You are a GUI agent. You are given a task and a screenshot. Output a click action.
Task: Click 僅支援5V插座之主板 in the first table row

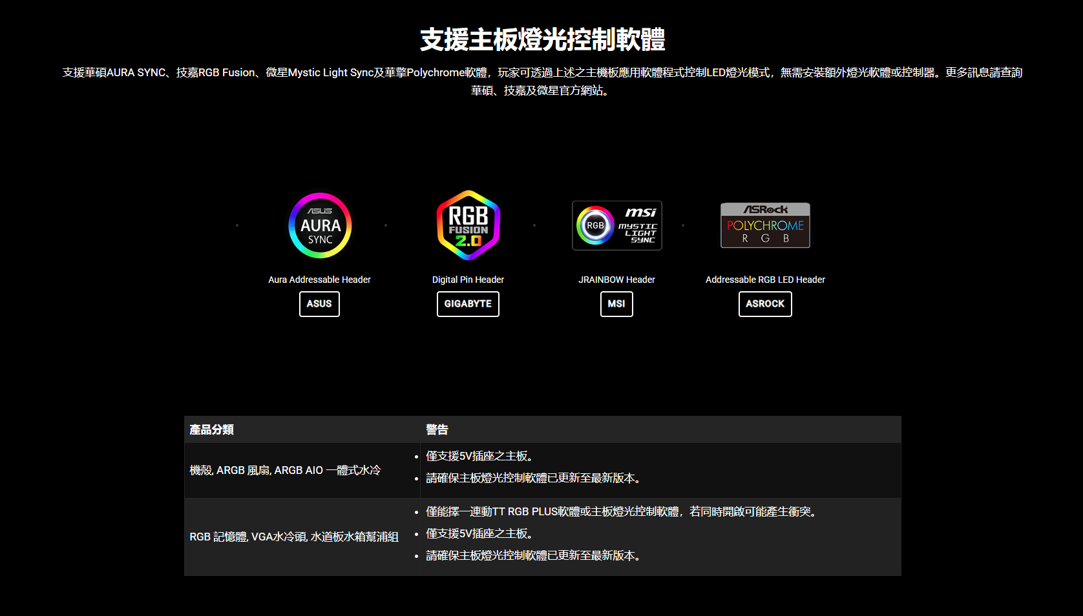480,457
